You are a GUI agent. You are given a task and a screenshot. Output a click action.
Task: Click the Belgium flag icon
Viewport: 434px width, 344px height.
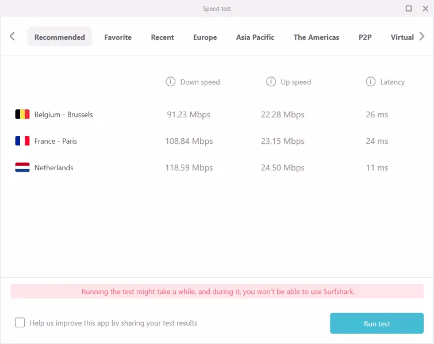[22, 114]
